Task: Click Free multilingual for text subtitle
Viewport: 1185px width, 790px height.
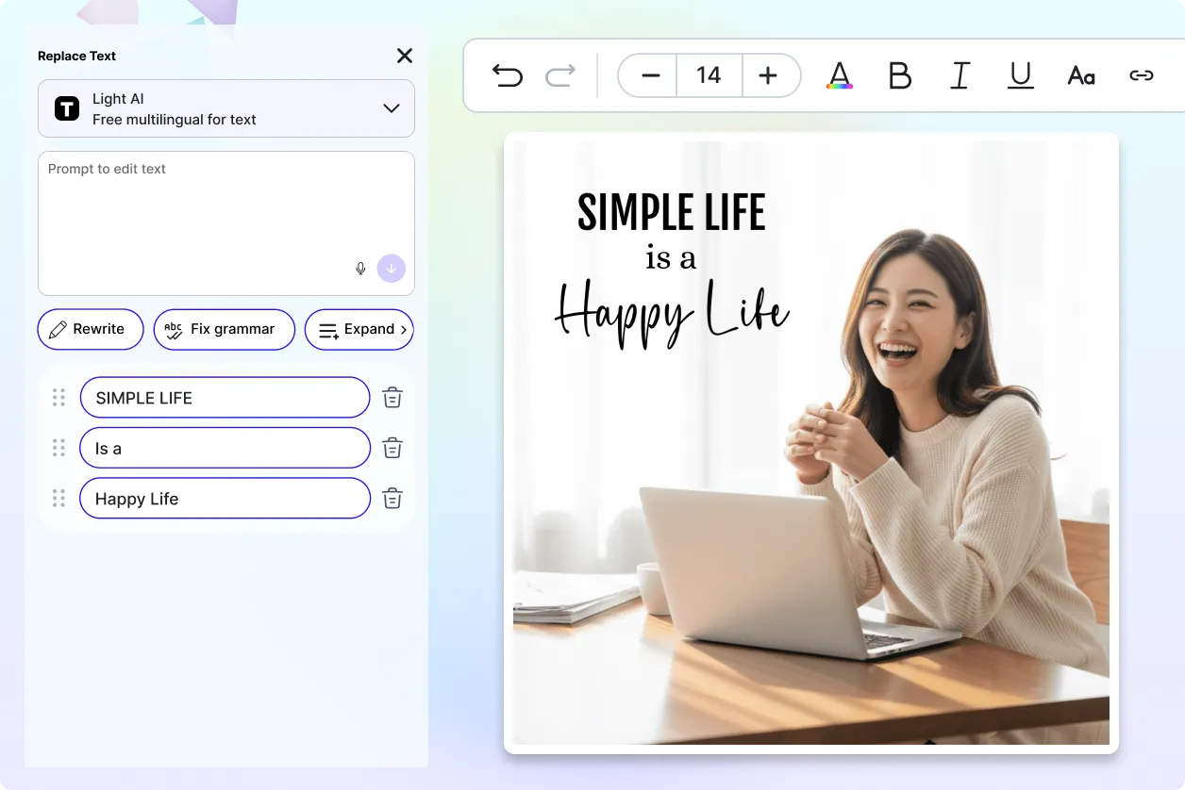Action: coord(175,120)
